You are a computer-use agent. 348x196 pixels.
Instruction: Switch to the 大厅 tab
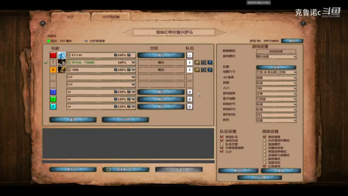(70, 17)
